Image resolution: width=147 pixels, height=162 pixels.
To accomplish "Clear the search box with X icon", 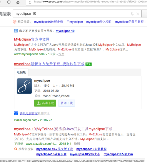I will point(138,14).
